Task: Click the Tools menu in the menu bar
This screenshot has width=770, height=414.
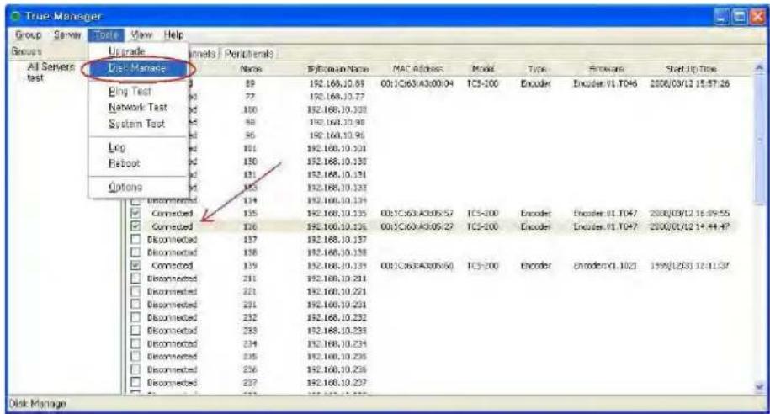Action: (106, 34)
